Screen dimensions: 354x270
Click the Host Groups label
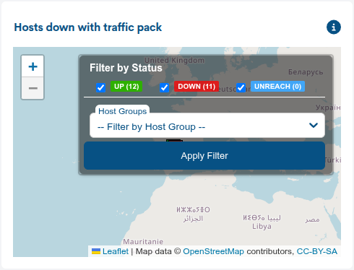[x=122, y=111]
